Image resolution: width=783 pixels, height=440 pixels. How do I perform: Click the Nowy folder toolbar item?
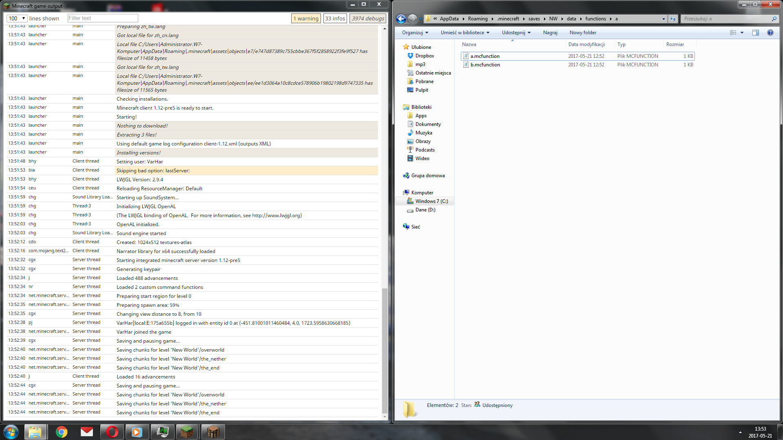[x=583, y=33]
